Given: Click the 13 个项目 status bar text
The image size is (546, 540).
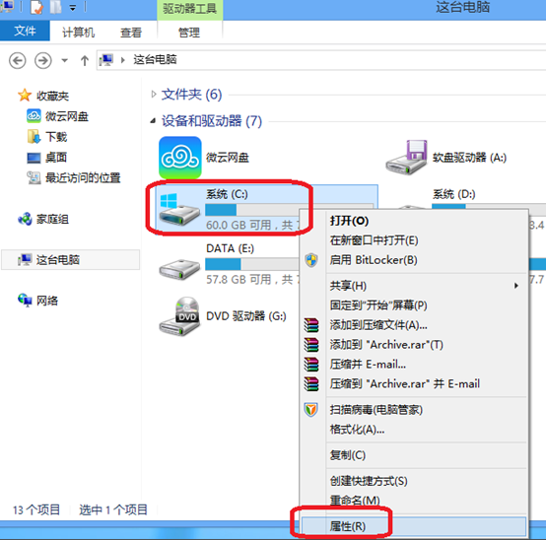Looking at the screenshot, I should click(36, 510).
